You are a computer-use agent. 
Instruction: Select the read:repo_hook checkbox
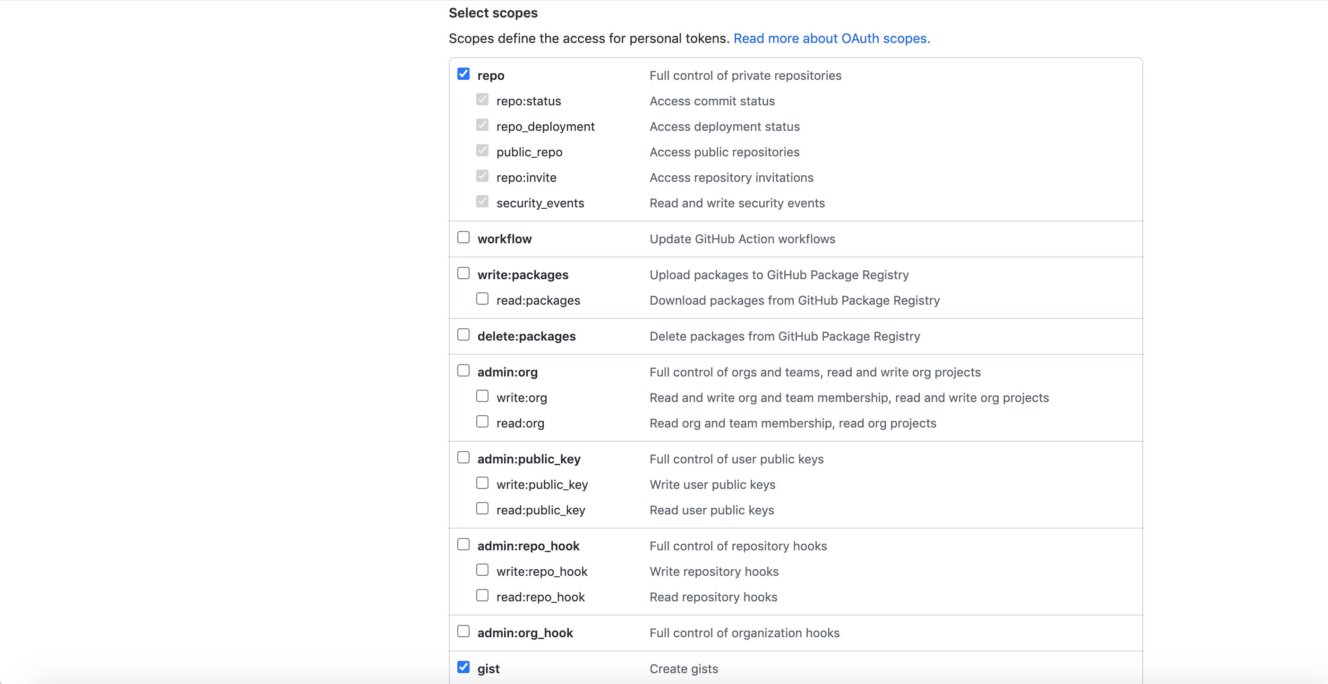(482, 596)
